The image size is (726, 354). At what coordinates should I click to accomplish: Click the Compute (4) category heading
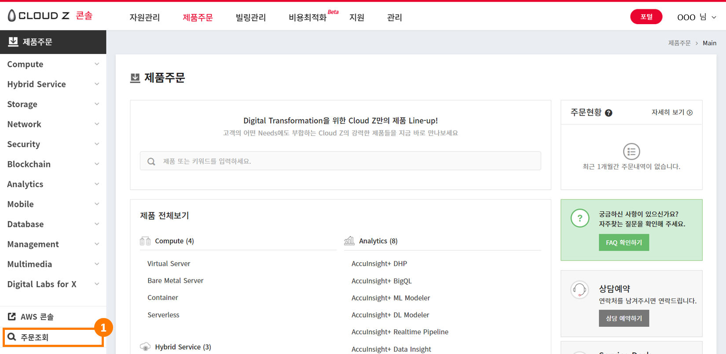coord(174,241)
